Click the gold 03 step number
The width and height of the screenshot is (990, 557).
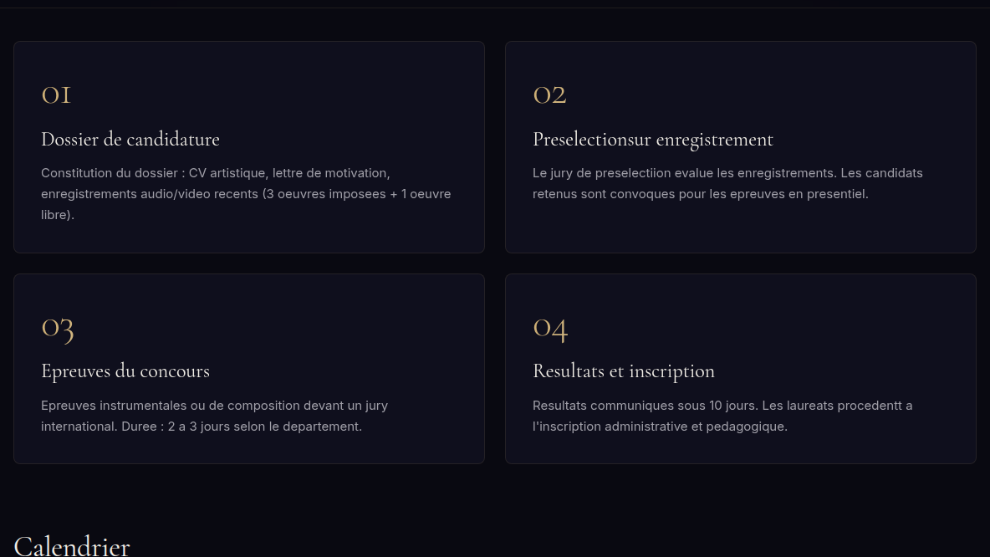click(58, 328)
